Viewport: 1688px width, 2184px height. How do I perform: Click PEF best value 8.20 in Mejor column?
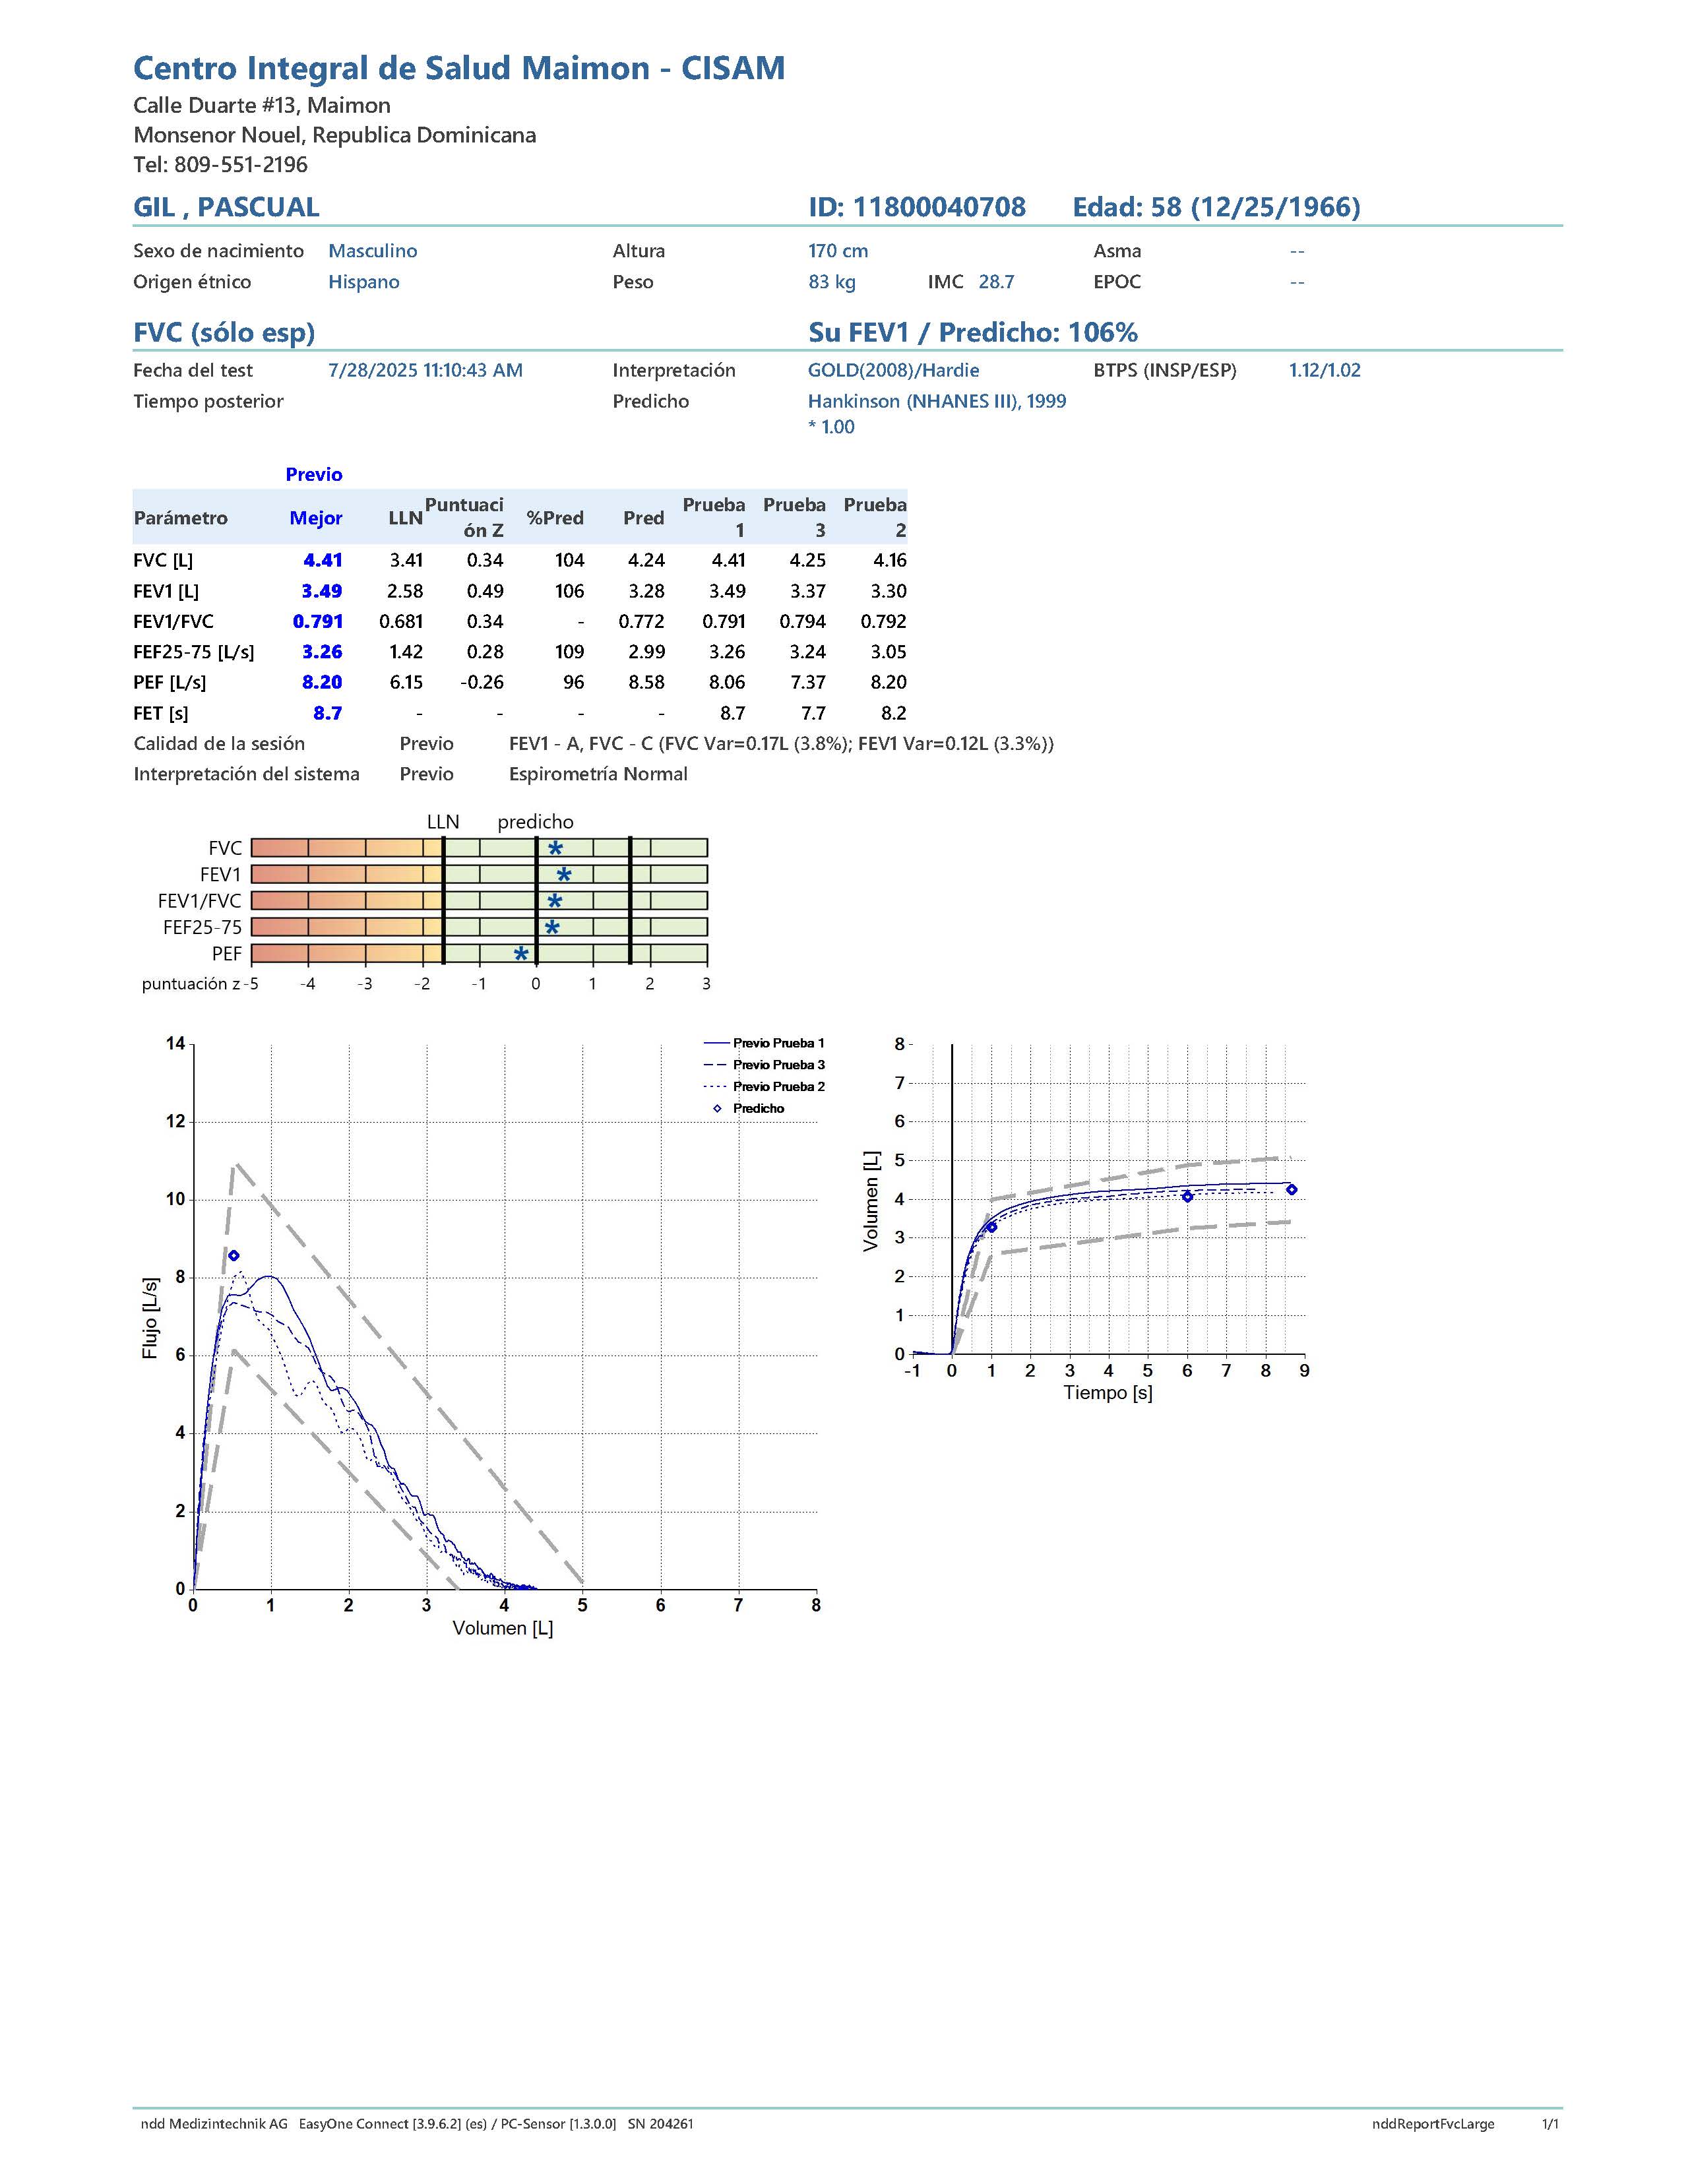[x=322, y=682]
